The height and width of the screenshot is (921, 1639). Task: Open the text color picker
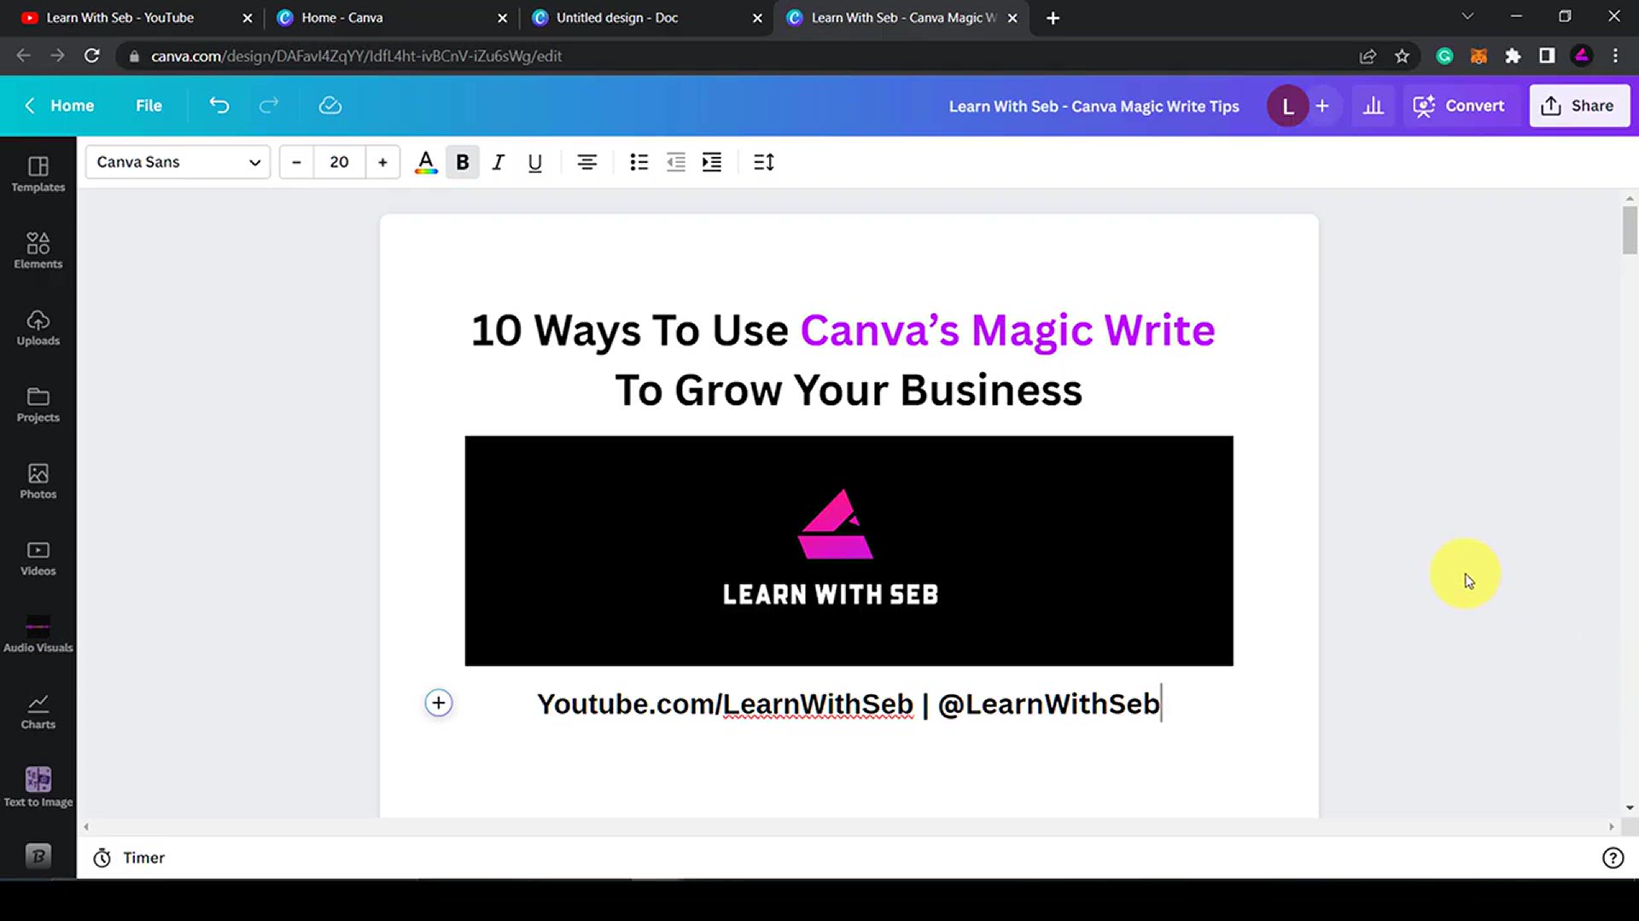click(426, 162)
